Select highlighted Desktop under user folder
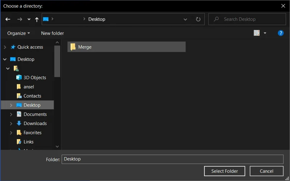The width and height of the screenshot is (290, 181). (32, 105)
